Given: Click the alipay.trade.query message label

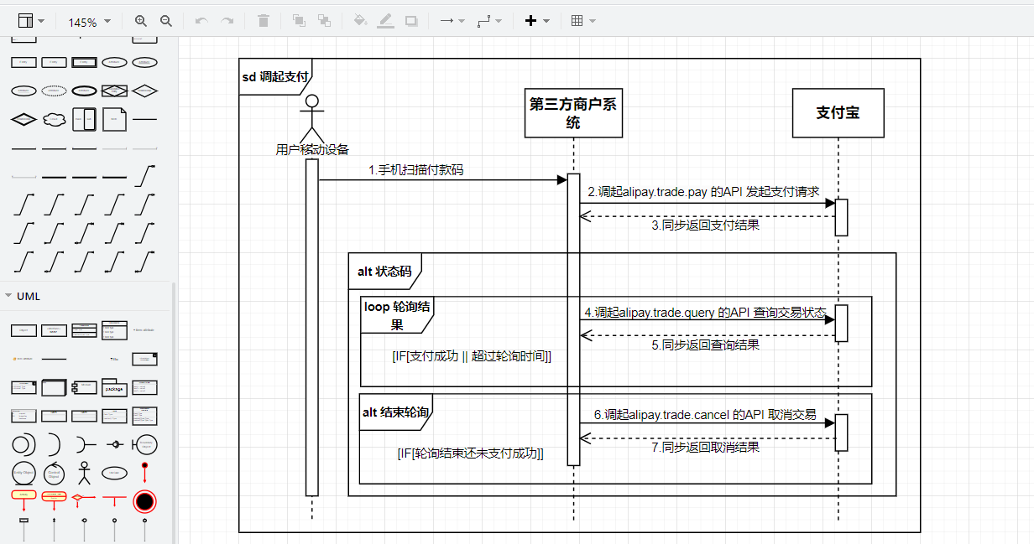Looking at the screenshot, I should pos(706,312).
